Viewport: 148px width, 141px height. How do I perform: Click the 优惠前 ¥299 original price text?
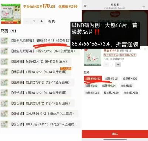(68, 7)
